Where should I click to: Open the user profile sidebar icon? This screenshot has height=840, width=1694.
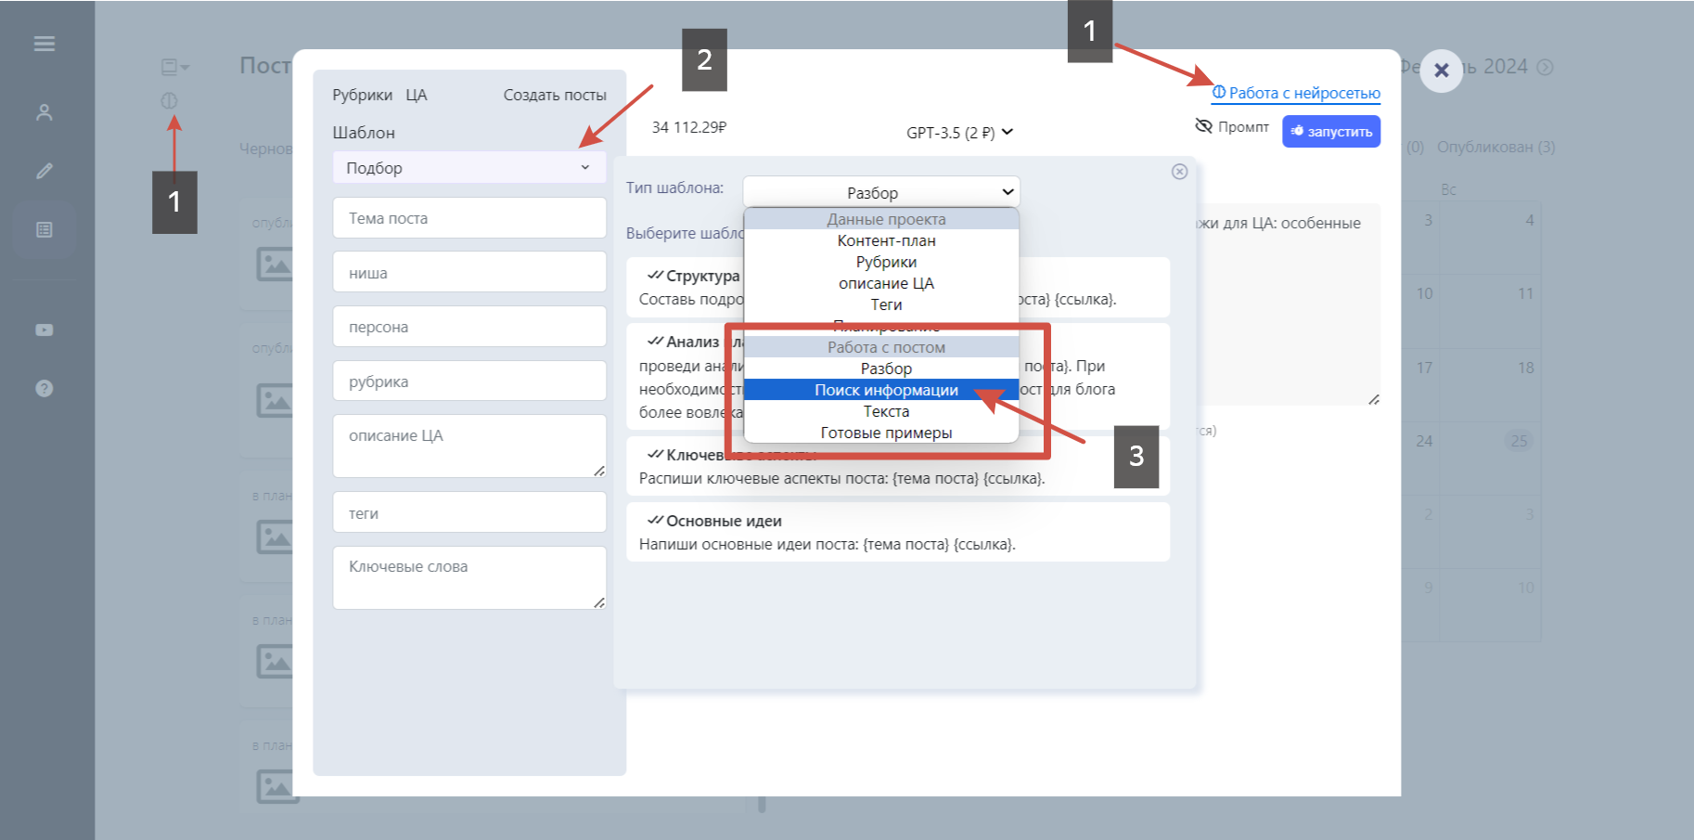pos(44,112)
